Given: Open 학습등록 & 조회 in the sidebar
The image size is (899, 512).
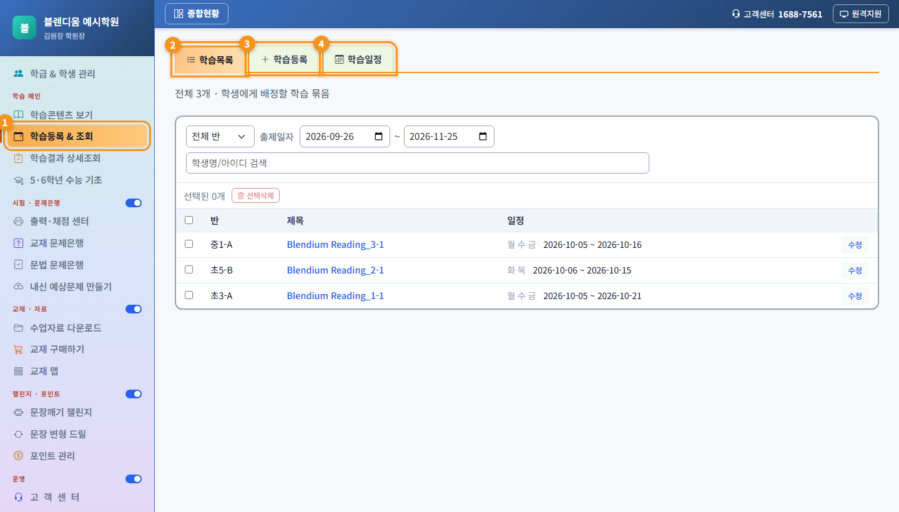Looking at the screenshot, I should pyautogui.click(x=77, y=136).
